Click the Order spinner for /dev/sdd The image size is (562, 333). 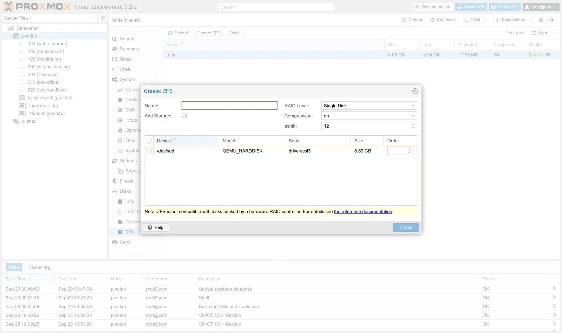click(409, 151)
